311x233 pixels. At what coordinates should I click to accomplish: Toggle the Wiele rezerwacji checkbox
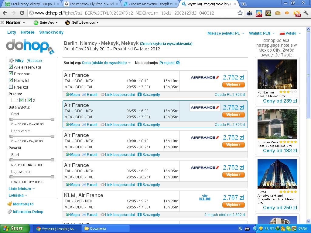tap(11, 67)
